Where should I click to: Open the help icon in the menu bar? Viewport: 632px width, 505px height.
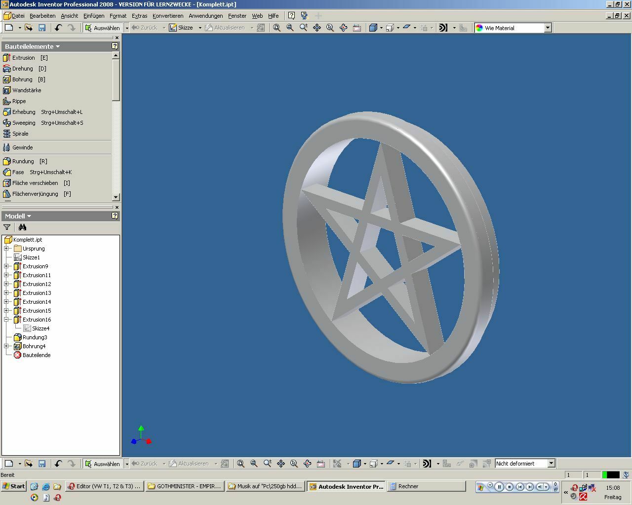(x=291, y=16)
